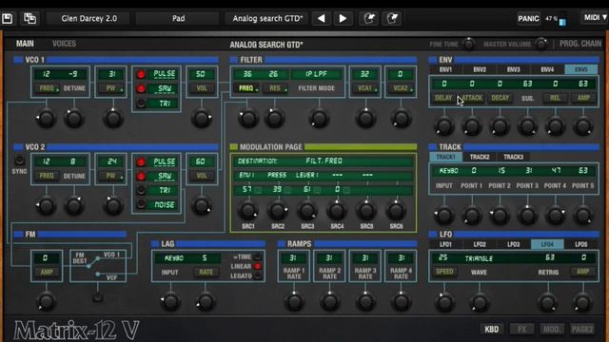Open the PAGE2 view
This screenshot has height=342, width=609.
pos(582,330)
